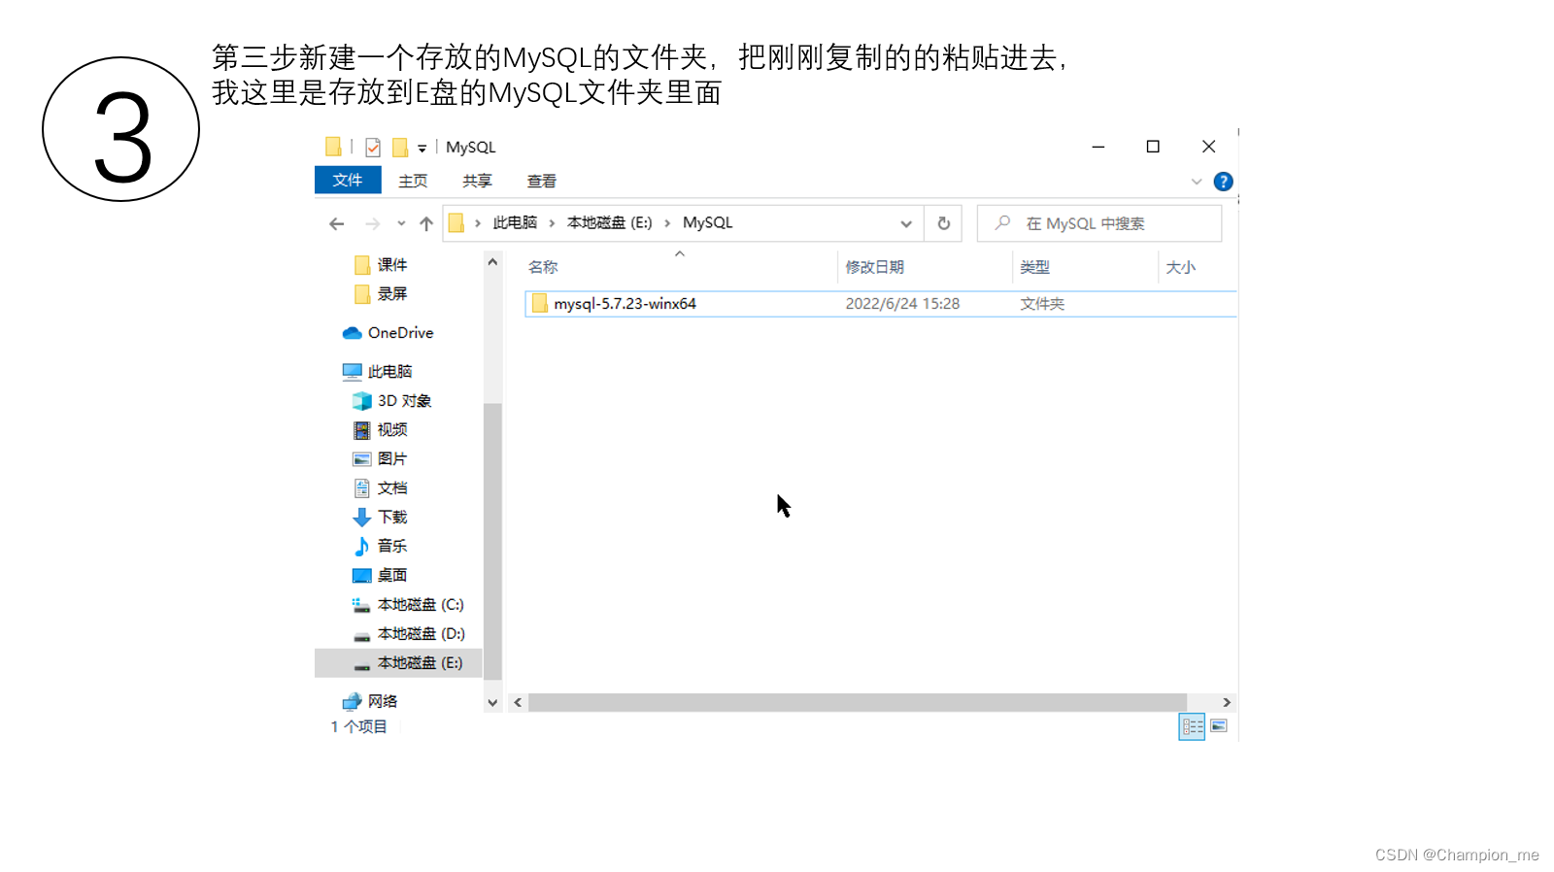Click 本地磁盘 (E:) in the address path
Screen dimensions: 1554x872
[610, 222]
